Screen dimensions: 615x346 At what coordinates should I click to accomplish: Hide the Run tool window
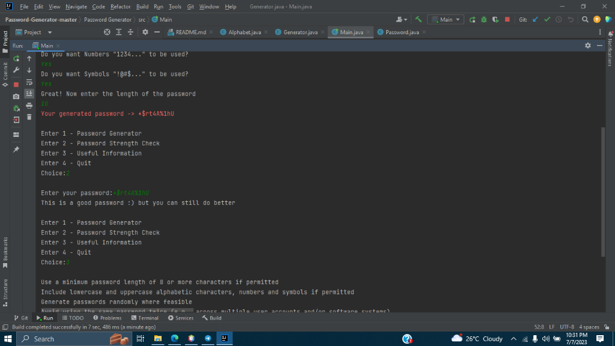coord(599,46)
